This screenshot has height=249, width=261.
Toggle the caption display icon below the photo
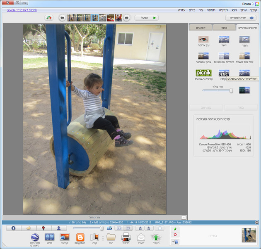click(184, 217)
